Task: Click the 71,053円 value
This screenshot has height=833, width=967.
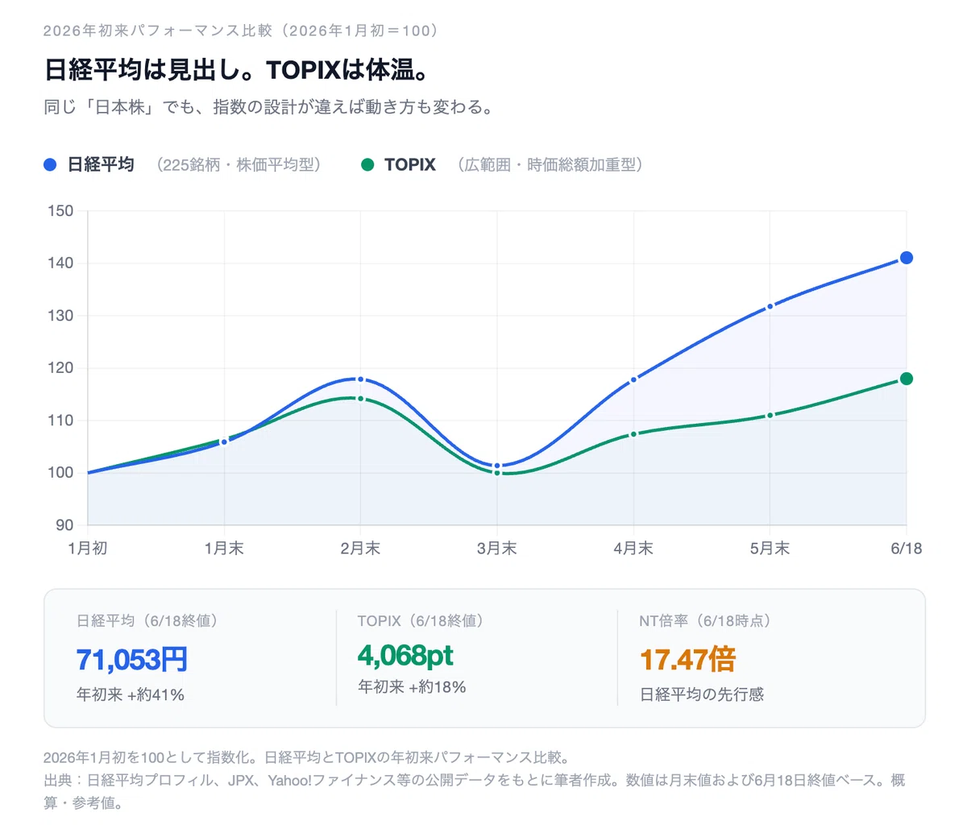Action: [132, 660]
